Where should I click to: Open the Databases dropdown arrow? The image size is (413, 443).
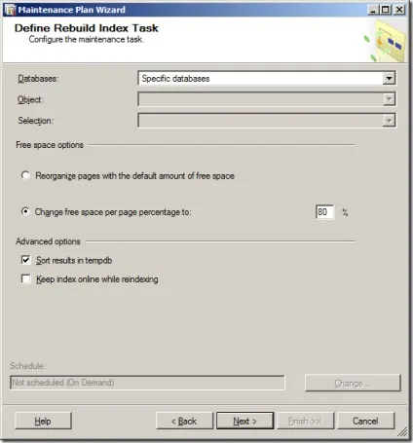(389, 78)
